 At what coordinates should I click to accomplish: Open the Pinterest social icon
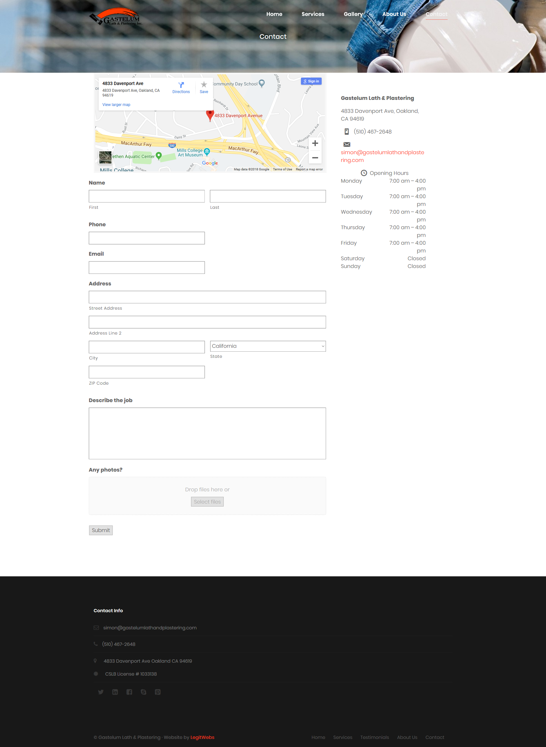coord(158,692)
